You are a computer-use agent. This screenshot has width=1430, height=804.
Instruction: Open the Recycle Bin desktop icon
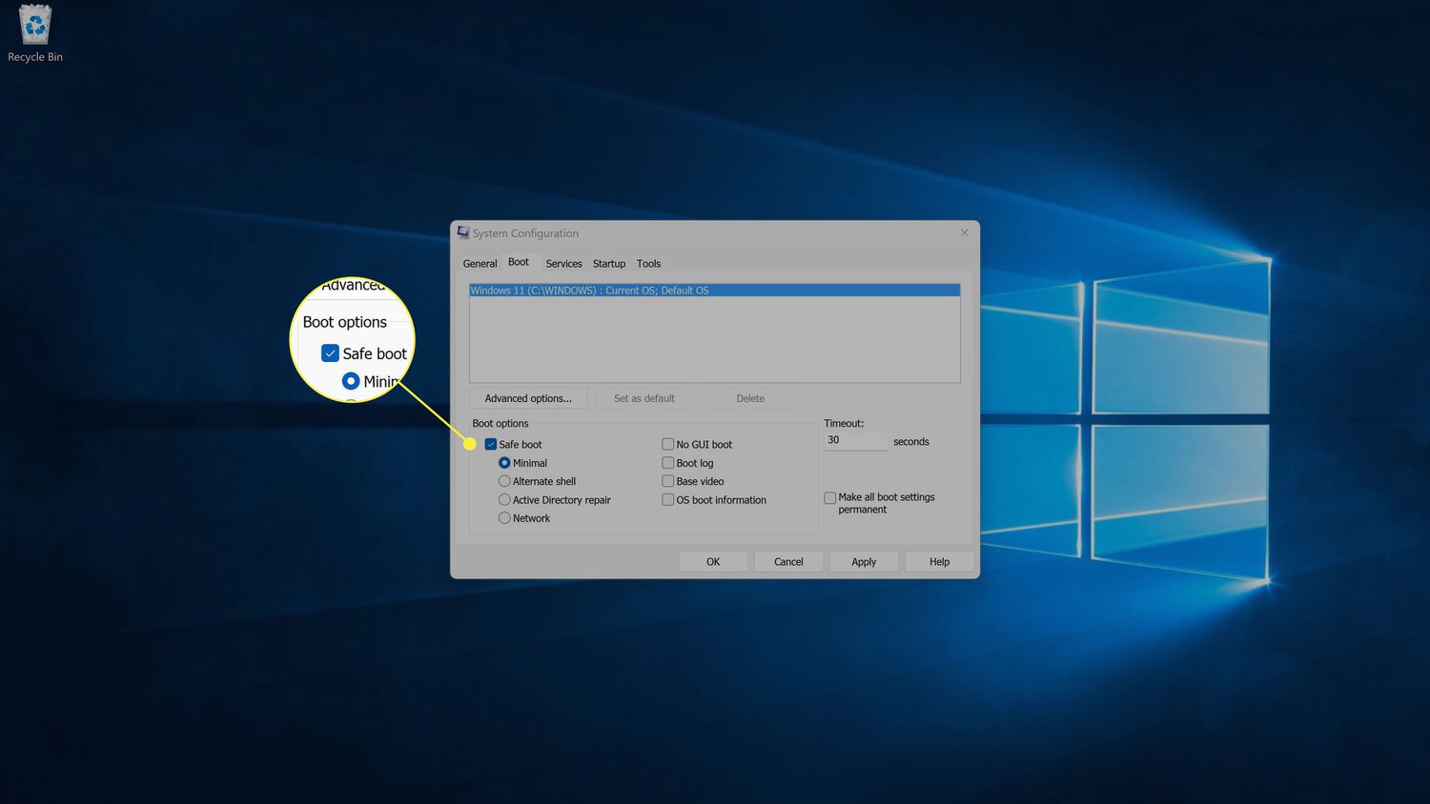tap(35, 33)
